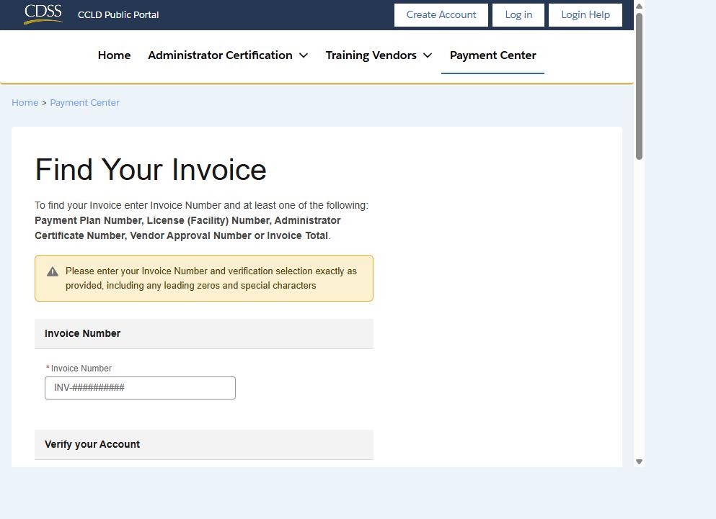Expand the Training Vendors chevron
This screenshot has width=716, height=519.
coord(428,55)
